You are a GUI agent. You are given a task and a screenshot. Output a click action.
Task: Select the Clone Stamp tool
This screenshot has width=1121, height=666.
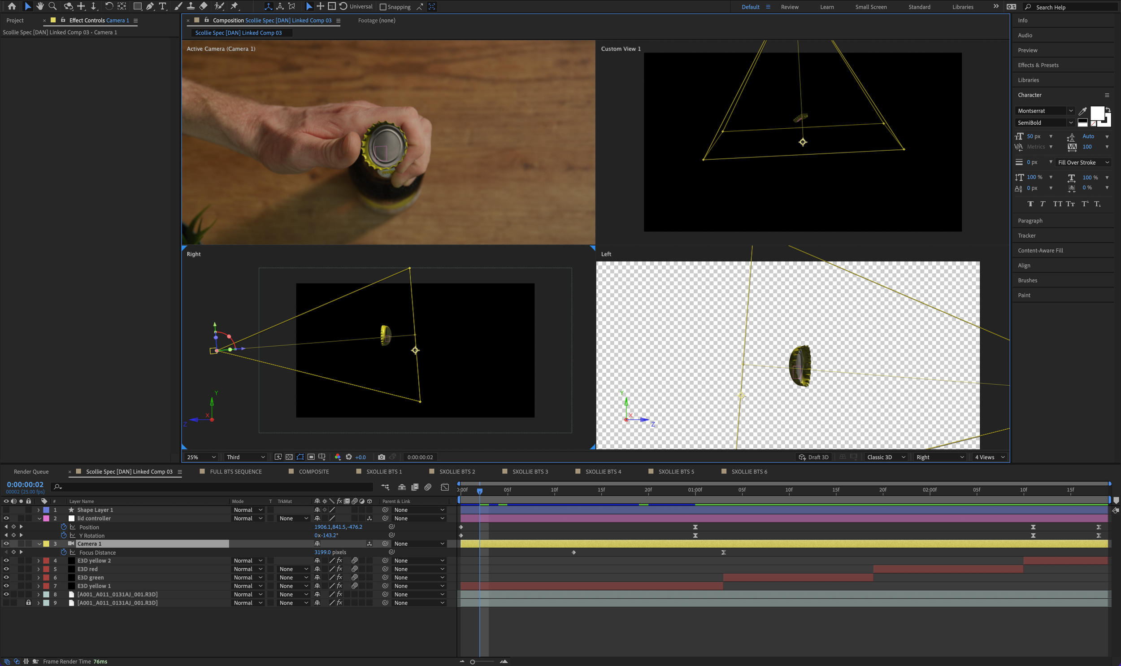[191, 6]
